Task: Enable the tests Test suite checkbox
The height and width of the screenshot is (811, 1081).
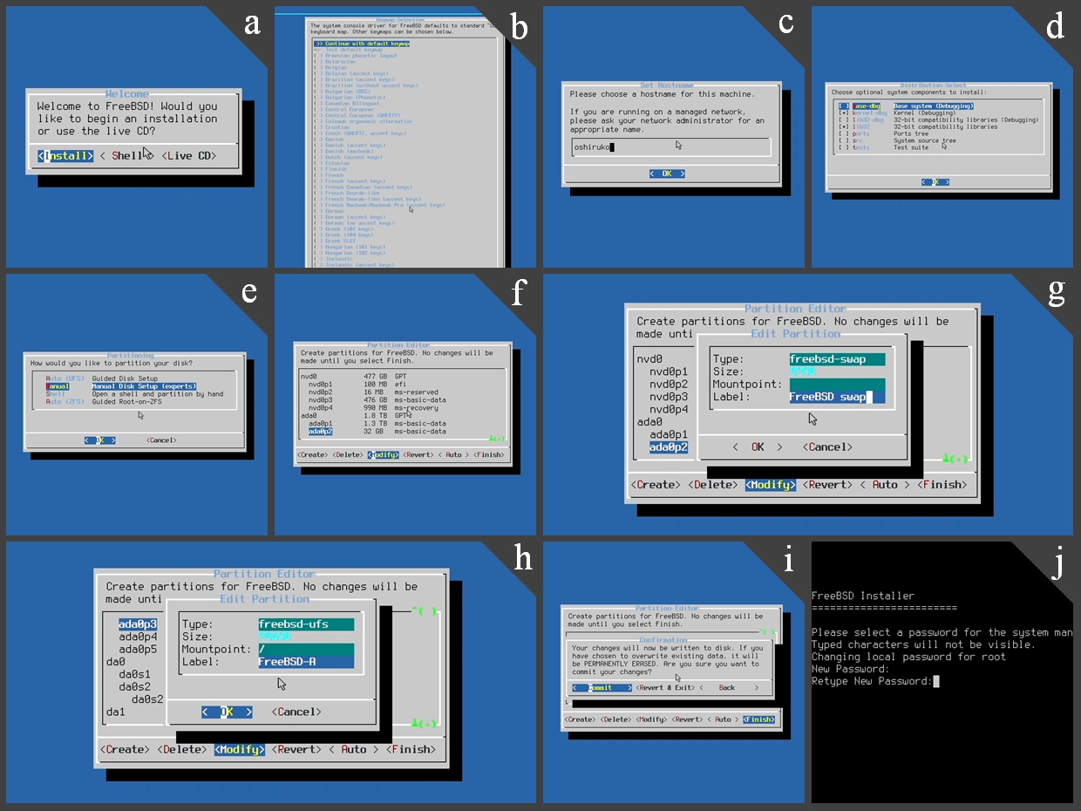Action: click(x=844, y=147)
